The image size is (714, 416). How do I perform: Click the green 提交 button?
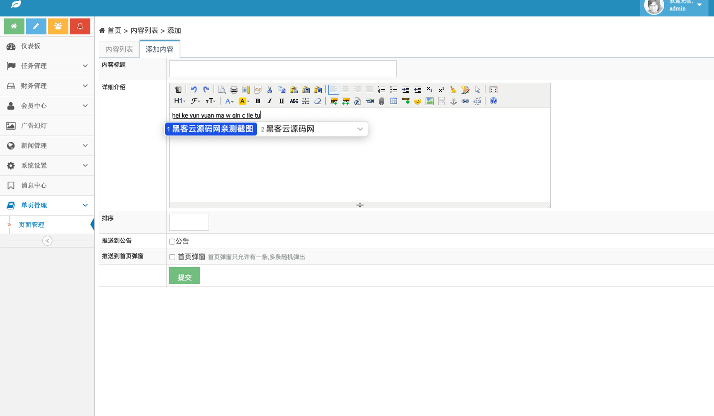[185, 277]
